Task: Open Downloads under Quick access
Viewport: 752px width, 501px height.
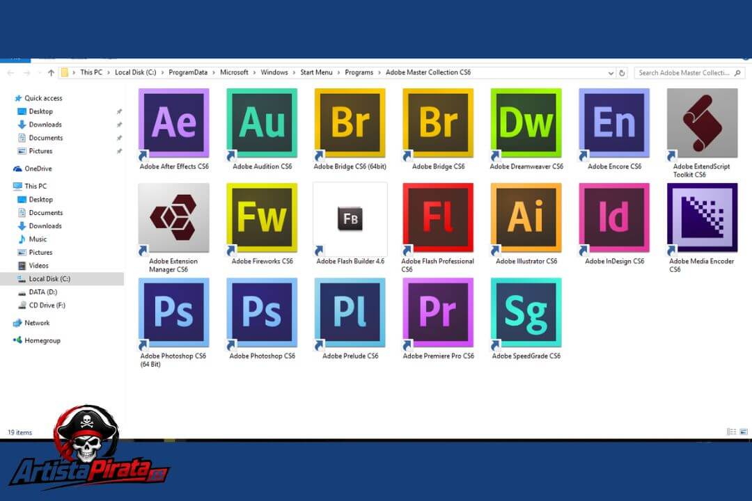Action: (45, 125)
